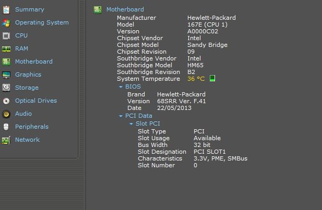This screenshot has height=210, width=322.
Task: Click the 36 °C temperature reading
Action: [196, 79]
